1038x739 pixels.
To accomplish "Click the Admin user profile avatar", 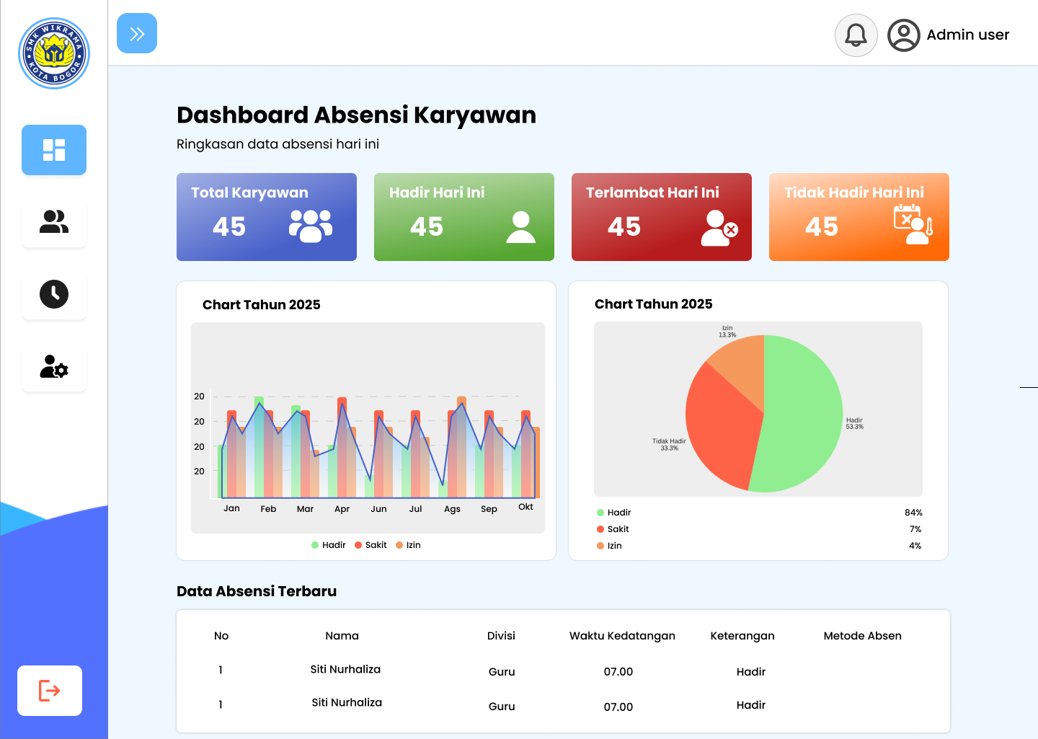I will click(903, 35).
